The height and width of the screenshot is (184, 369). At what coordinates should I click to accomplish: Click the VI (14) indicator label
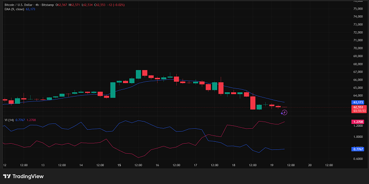tap(9, 120)
